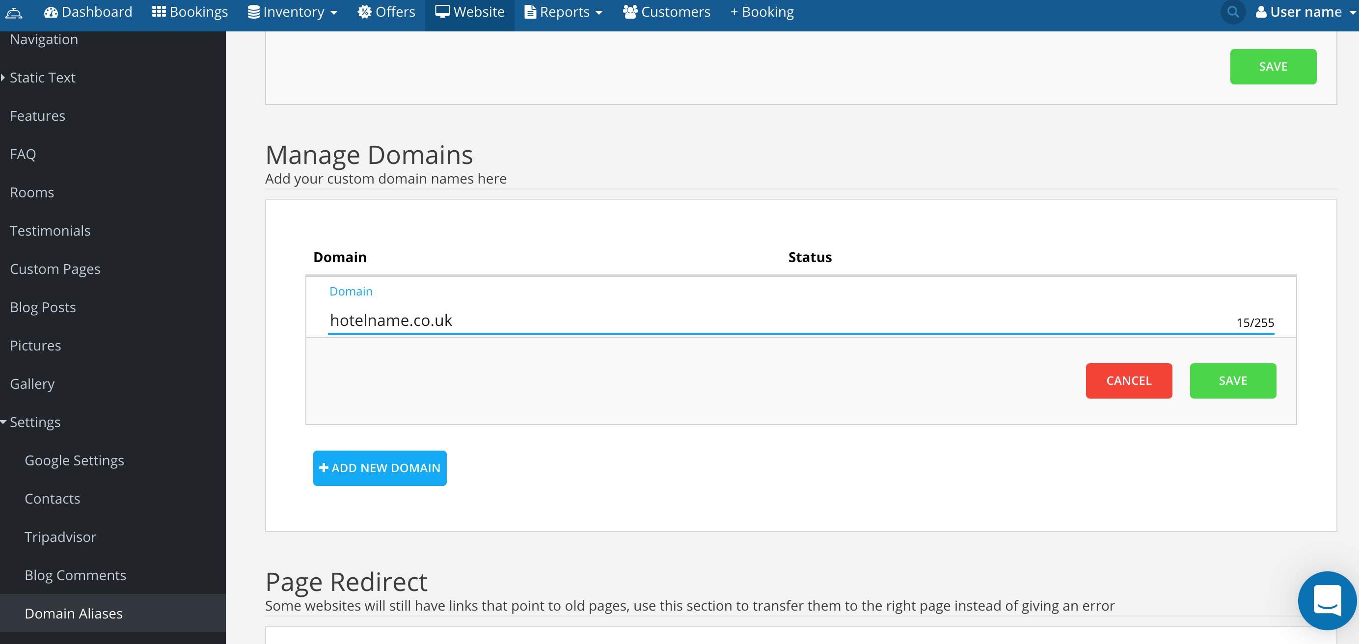Open Static Text in sidebar

43,78
